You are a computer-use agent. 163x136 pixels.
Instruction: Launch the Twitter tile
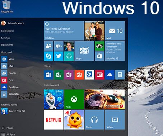59,56
